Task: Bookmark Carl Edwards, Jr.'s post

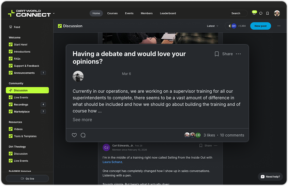Action: click(201, 145)
